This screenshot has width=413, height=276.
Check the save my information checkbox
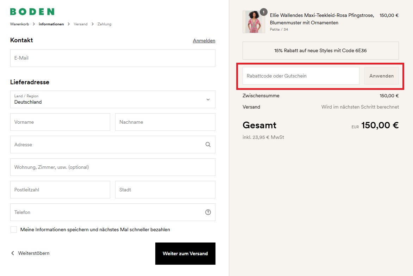(14, 229)
